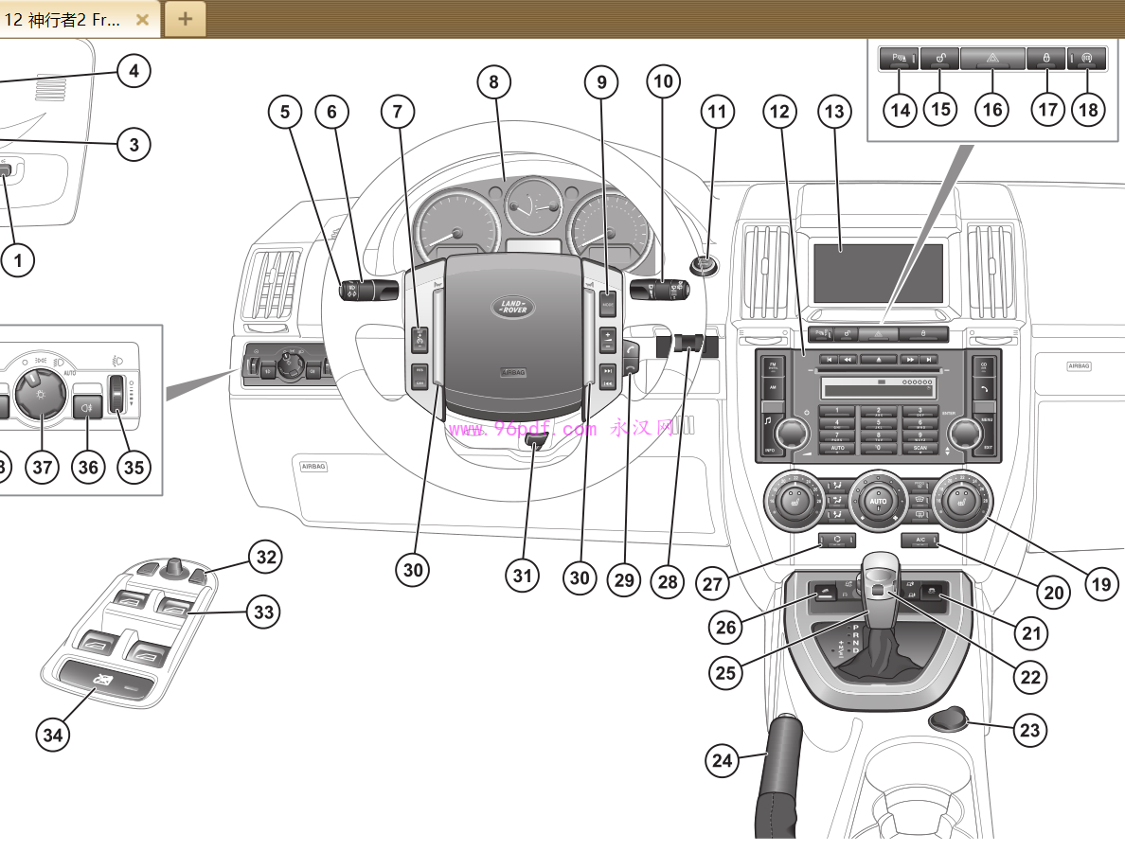The width and height of the screenshot is (1125, 852).
Task: Click the rear fog lamp button above callout 36
Action: click(x=87, y=407)
